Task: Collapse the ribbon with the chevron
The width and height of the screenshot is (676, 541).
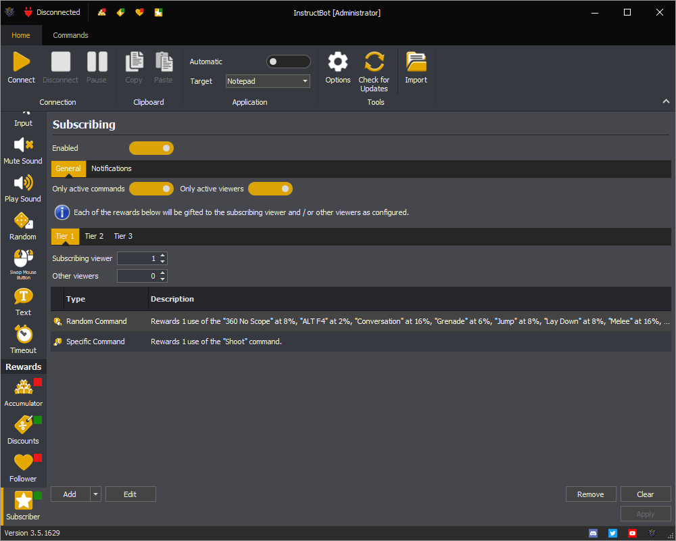Action: click(x=666, y=101)
